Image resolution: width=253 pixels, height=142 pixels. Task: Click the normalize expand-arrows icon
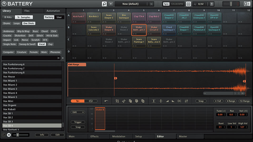pos(154,101)
